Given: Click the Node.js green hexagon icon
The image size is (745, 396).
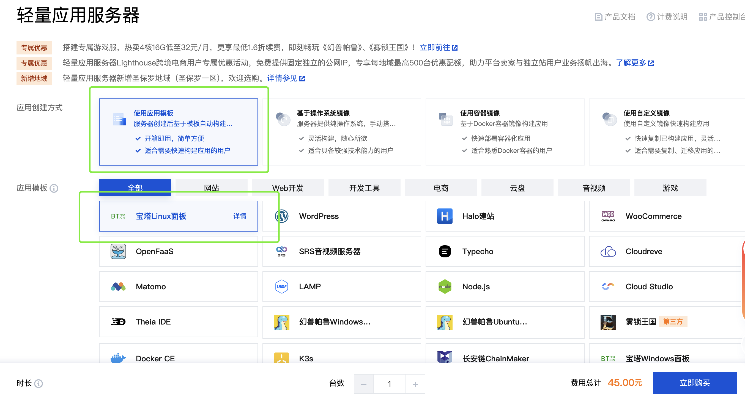Looking at the screenshot, I should 445,287.
